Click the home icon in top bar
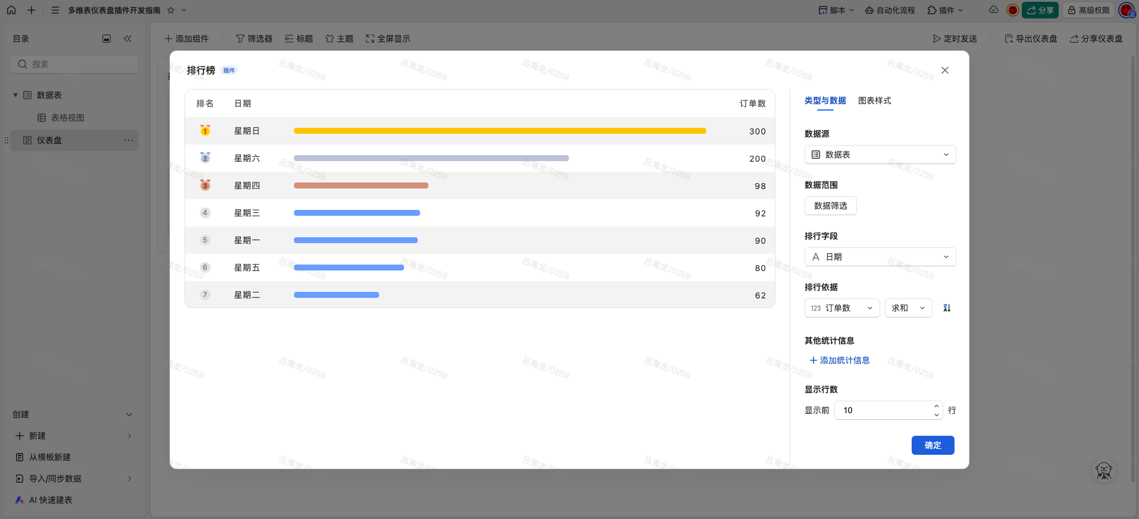The width and height of the screenshot is (1139, 519). click(11, 10)
